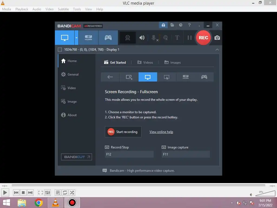Click VLC seek progress bar

click(x=138, y=185)
